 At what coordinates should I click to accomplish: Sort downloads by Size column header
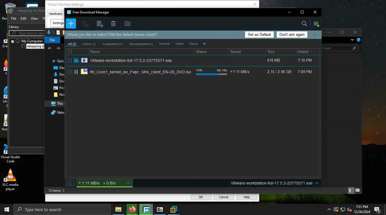(281, 52)
